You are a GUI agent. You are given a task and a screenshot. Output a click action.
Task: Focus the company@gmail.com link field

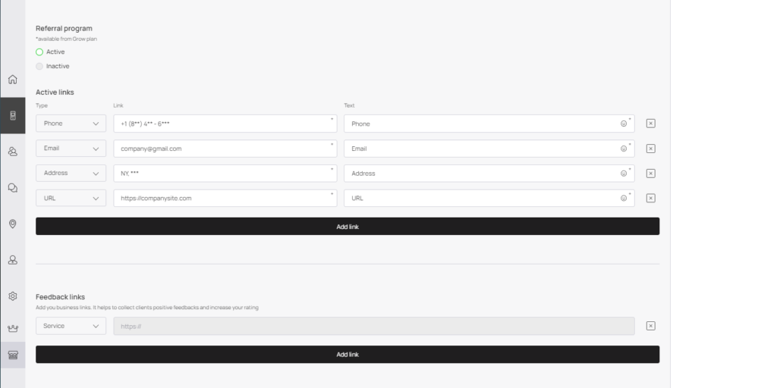click(225, 149)
